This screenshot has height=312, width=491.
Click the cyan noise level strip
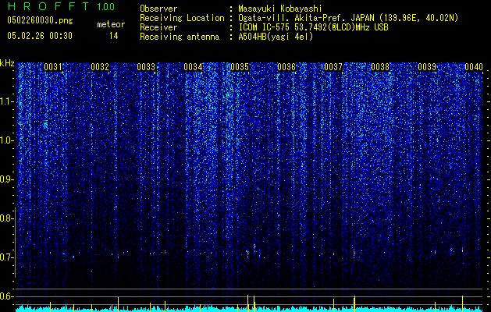pyautogui.click(x=249, y=309)
